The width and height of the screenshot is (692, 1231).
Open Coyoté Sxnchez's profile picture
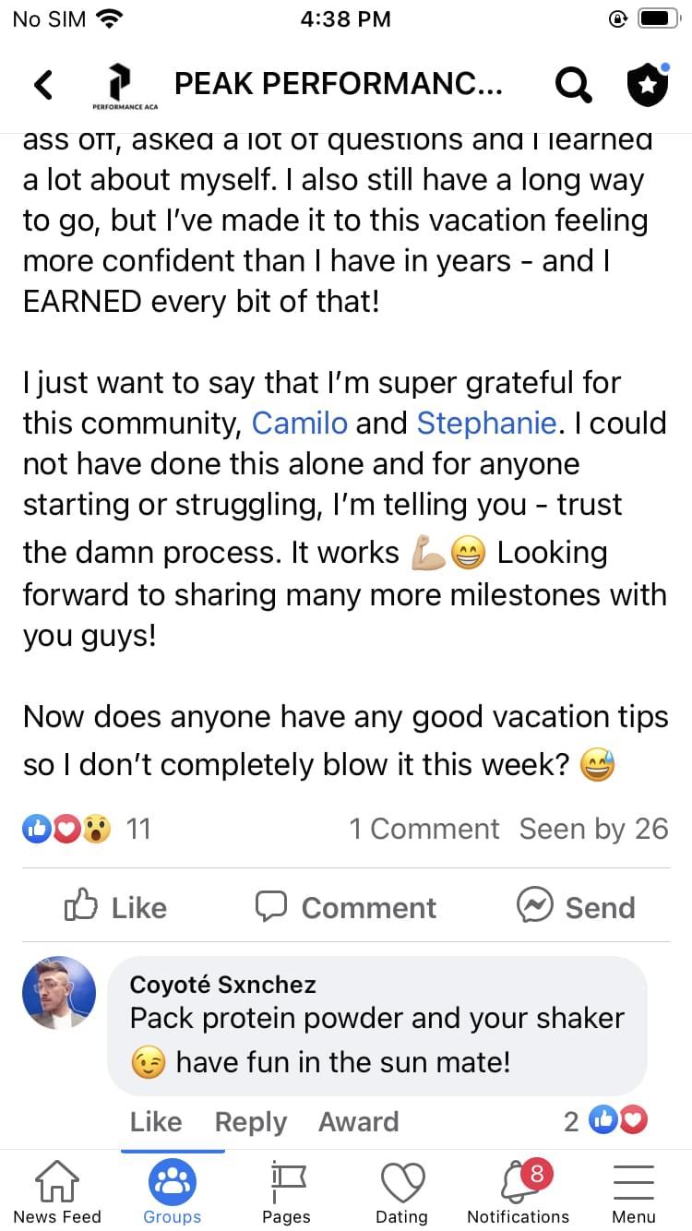tap(59, 993)
